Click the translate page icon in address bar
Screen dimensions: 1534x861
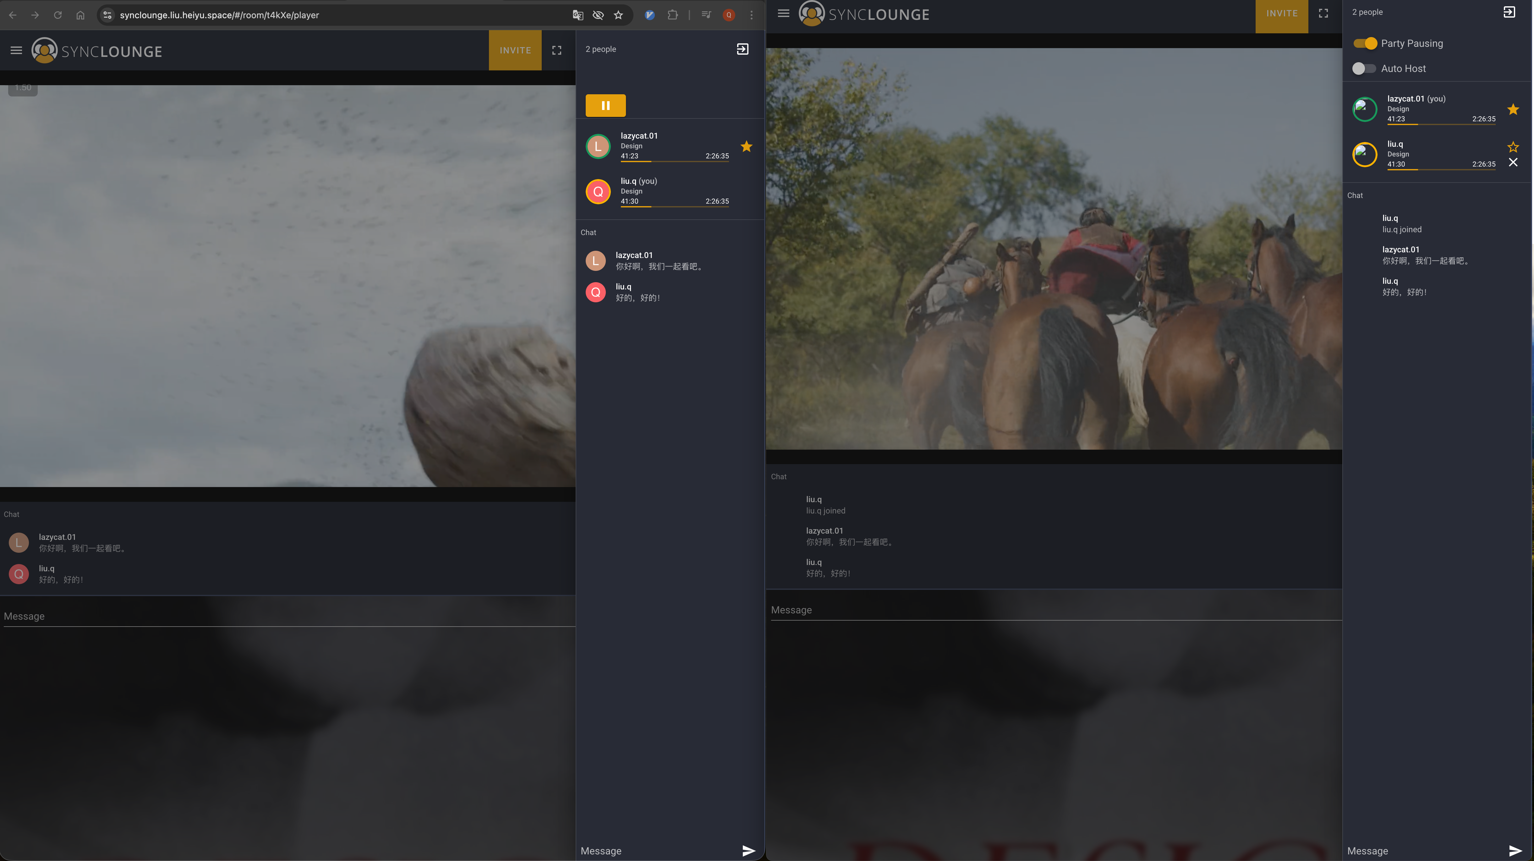tap(578, 15)
